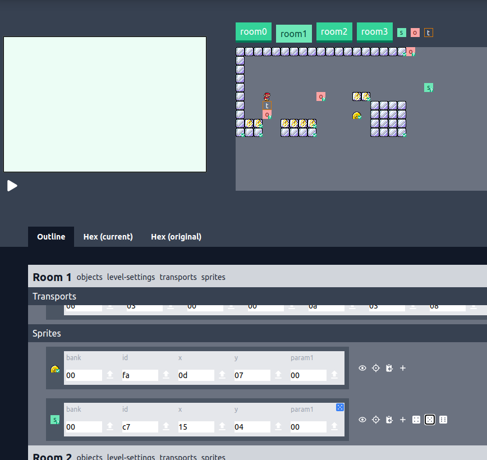Screen dimensions: 487x460
Task: Switch to the room2 tab
Action: click(x=334, y=31)
